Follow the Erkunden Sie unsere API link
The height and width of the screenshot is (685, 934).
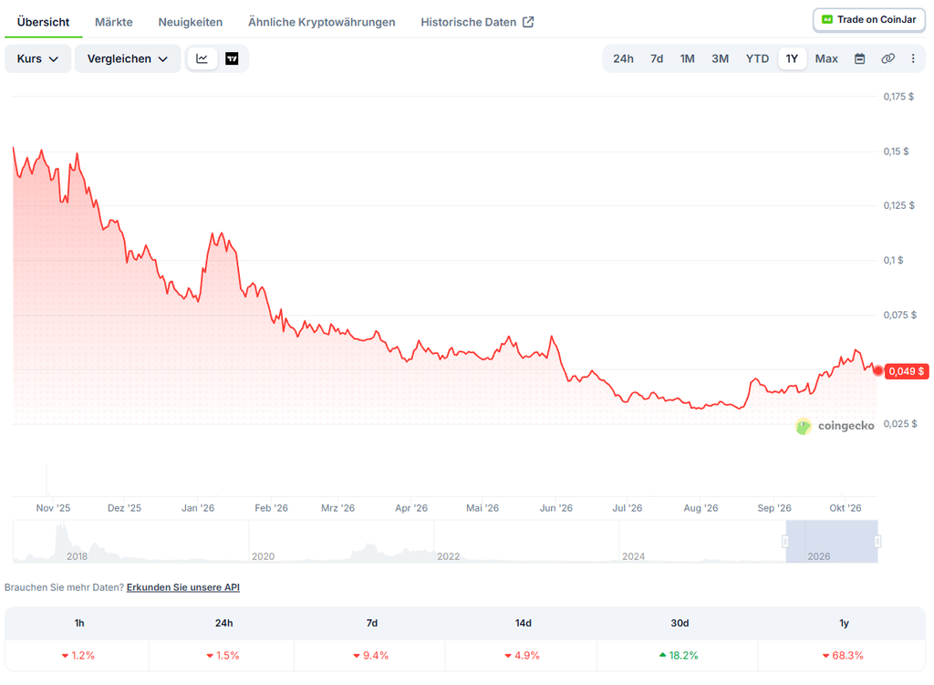pyautogui.click(x=182, y=587)
